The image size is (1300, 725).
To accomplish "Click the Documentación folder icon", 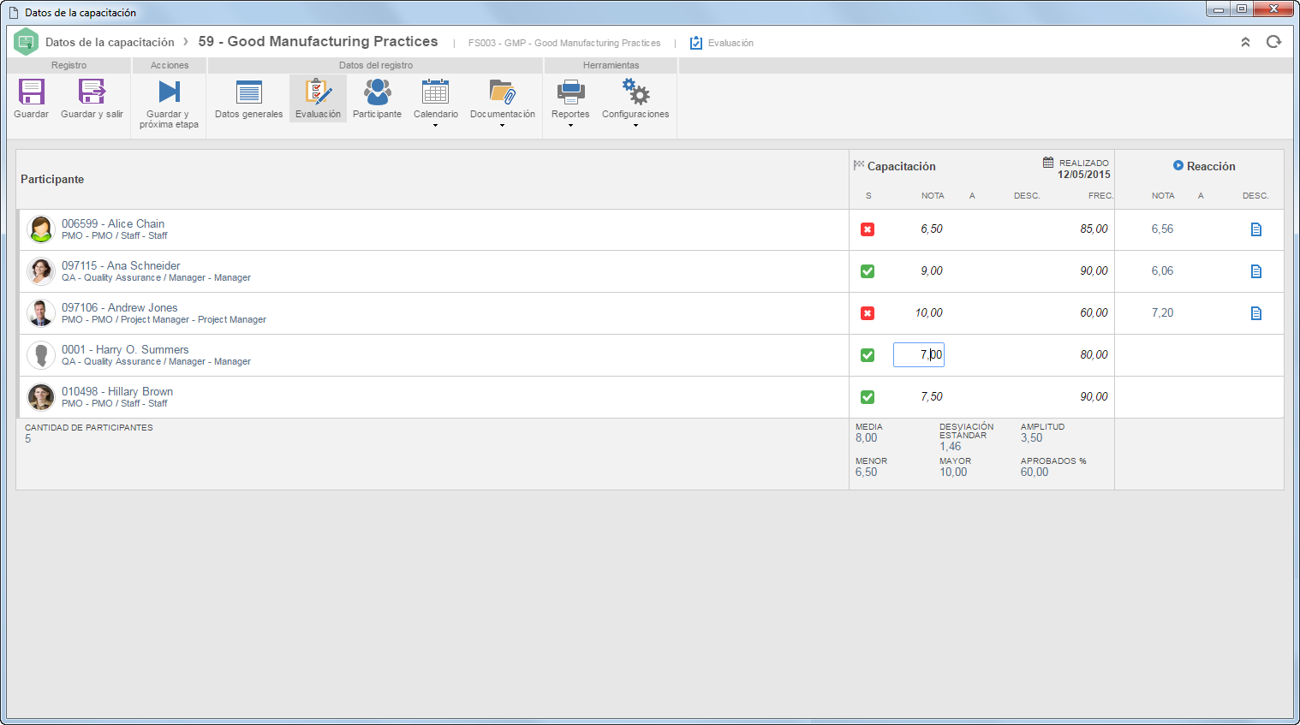I will tap(502, 92).
